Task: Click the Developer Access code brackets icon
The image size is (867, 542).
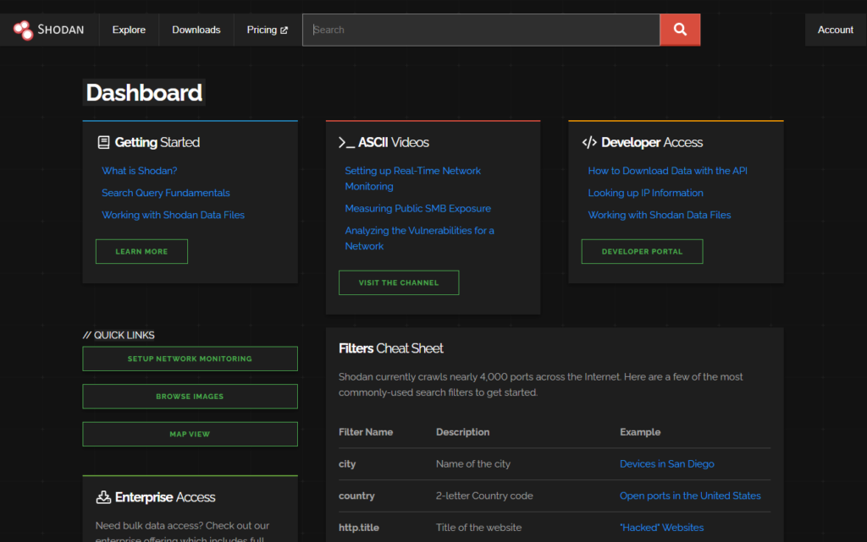Action: [x=589, y=142]
